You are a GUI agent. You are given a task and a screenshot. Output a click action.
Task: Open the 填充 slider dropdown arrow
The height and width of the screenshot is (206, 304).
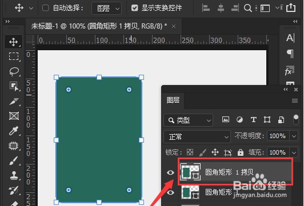[x=294, y=152]
